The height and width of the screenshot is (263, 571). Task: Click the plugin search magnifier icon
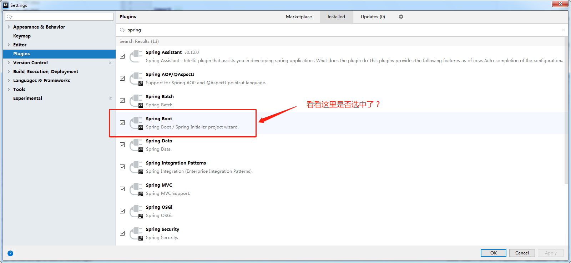(x=122, y=30)
